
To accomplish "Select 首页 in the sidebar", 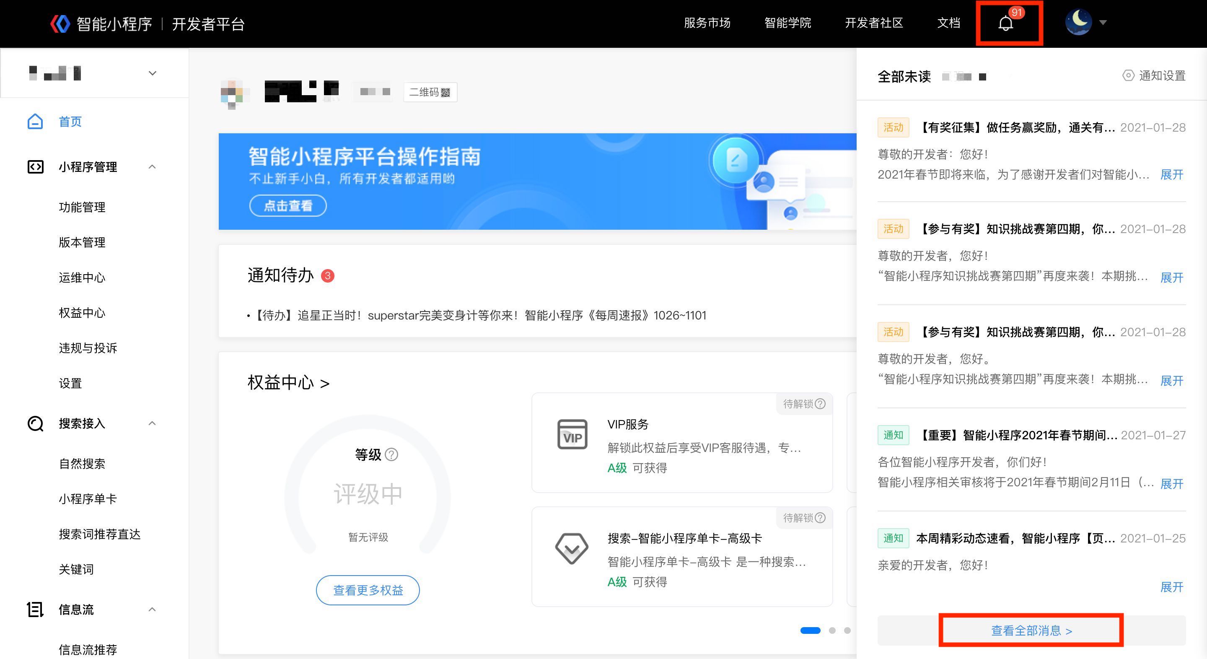I will [x=70, y=122].
